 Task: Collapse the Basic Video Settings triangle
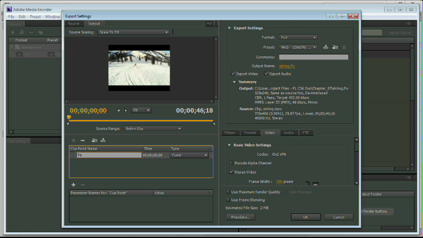tap(229, 145)
